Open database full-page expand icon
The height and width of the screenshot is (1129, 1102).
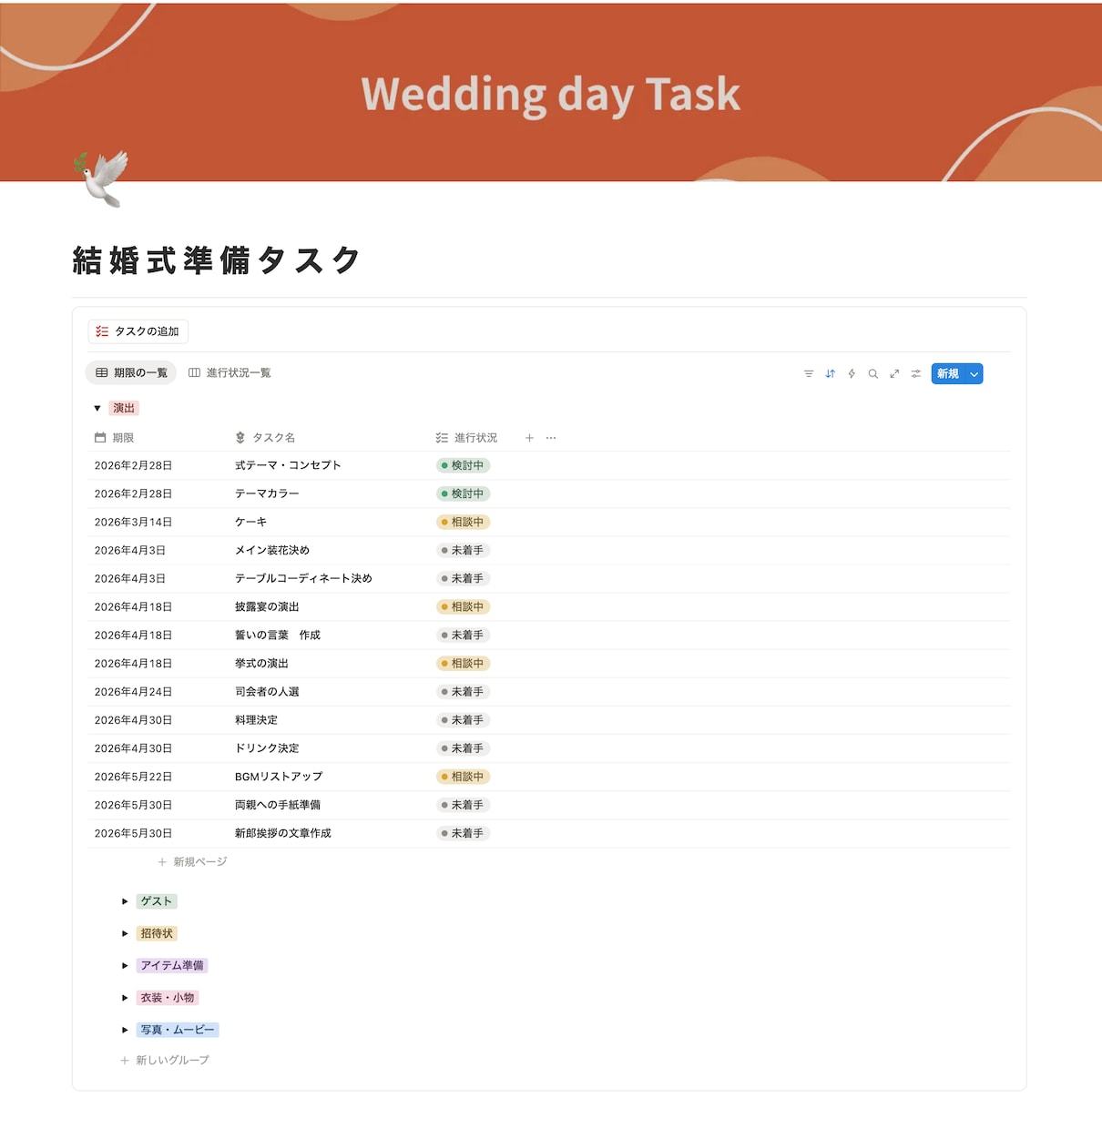[894, 374]
